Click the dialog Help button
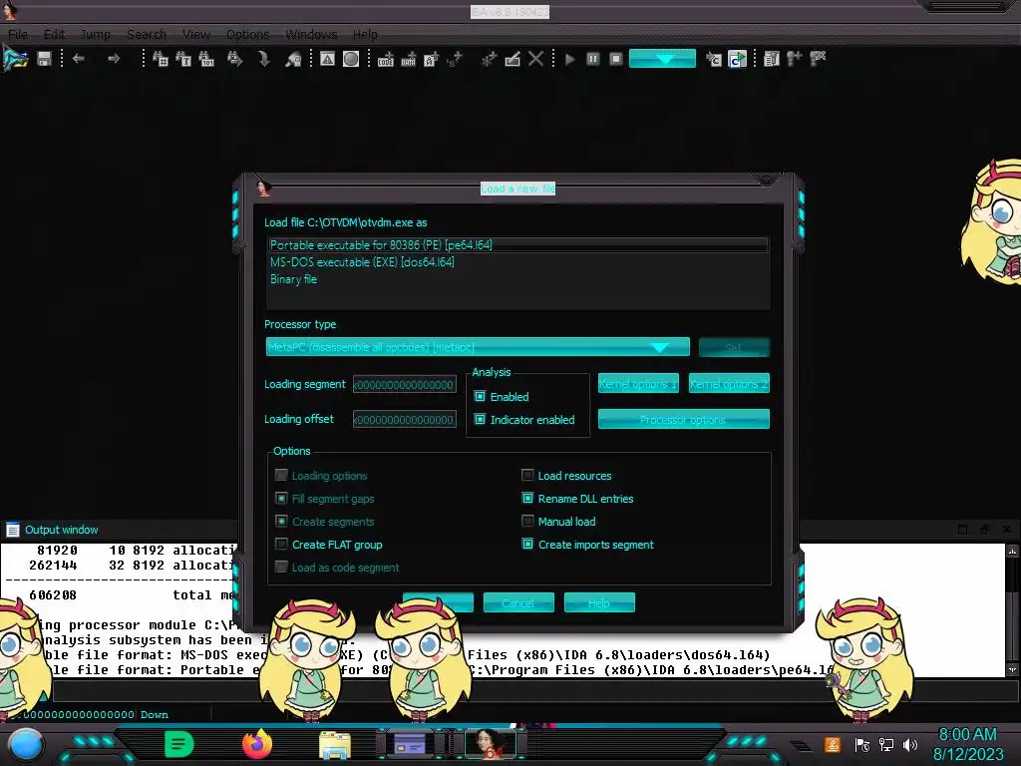 [x=599, y=602]
